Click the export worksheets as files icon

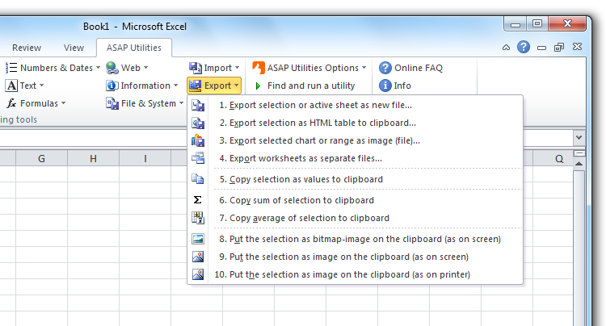[x=198, y=158]
